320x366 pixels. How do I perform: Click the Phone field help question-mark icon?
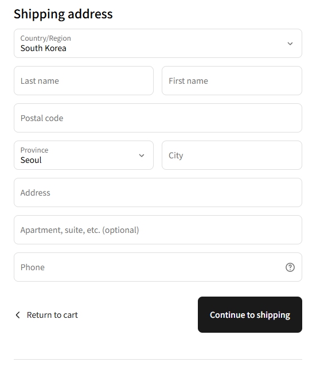click(290, 267)
